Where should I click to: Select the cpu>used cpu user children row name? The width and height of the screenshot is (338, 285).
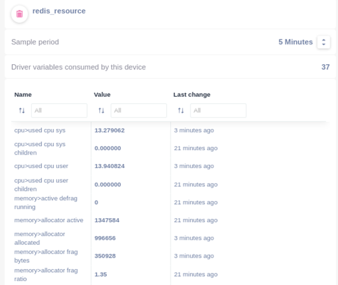pyautogui.click(x=41, y=185)
